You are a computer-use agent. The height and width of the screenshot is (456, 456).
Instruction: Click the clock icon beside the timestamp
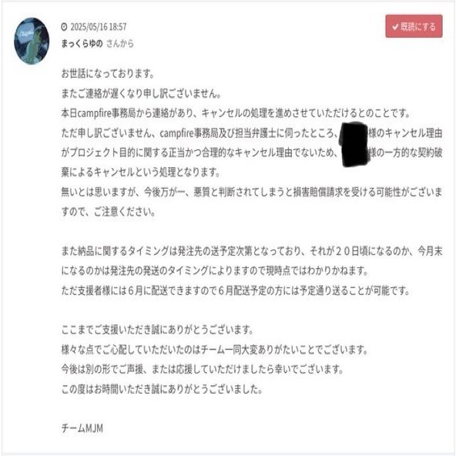coord(64,27)
